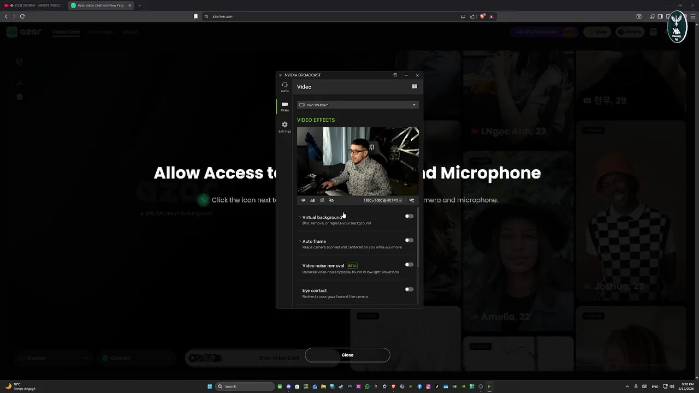This screenshot has width=699, height=393.
Task: Select the Video section in NVIDIA Broadcast sidebar
Action: [285, 106]
